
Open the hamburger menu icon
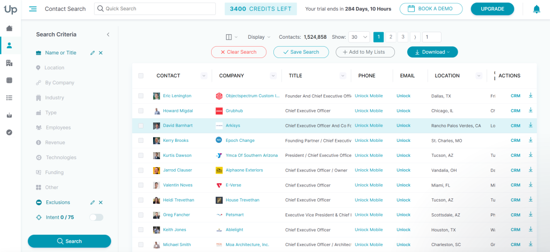click(33, 9)
